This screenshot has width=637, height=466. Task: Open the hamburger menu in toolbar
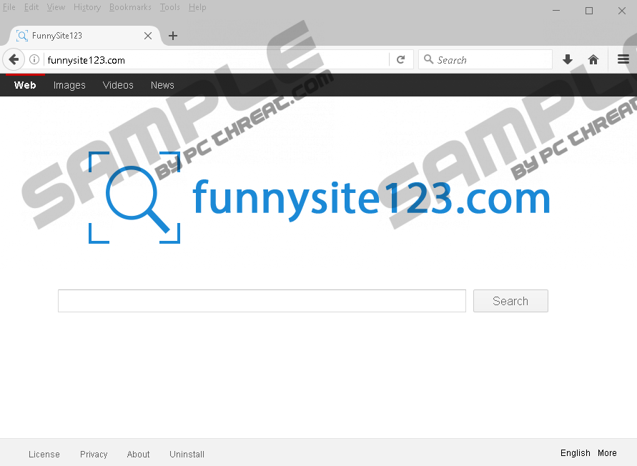point(623,60)
